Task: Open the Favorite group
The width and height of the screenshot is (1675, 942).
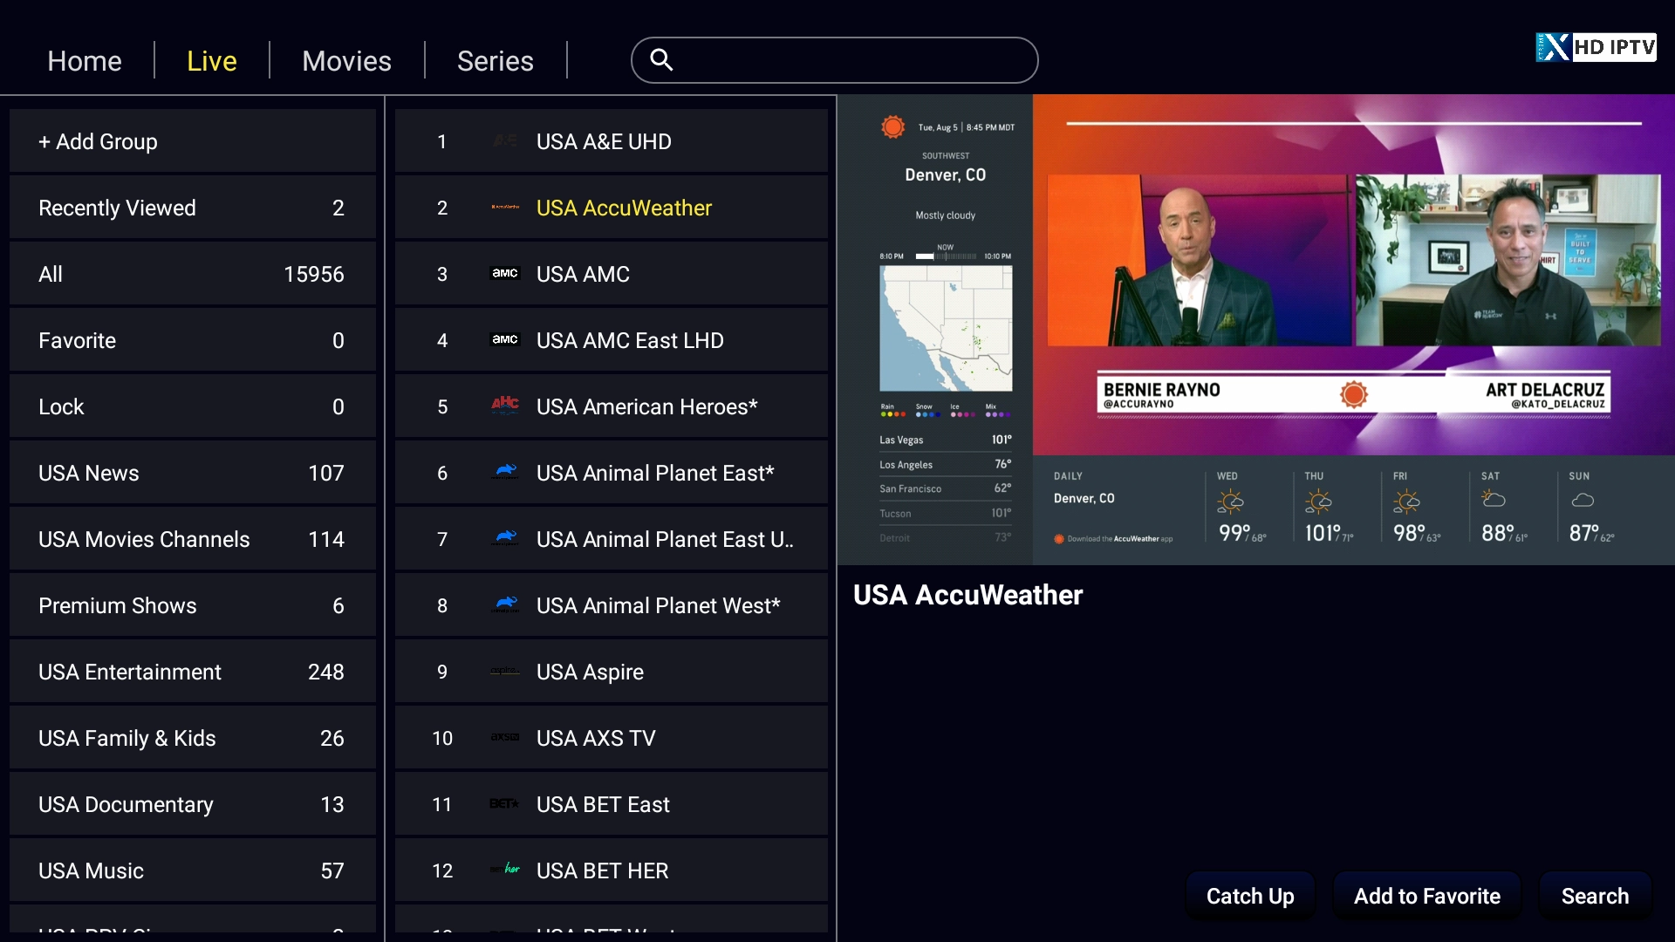Action: coord(193,340)
